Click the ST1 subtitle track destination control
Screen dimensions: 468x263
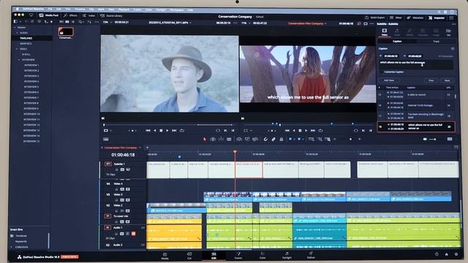coord(107,164)
